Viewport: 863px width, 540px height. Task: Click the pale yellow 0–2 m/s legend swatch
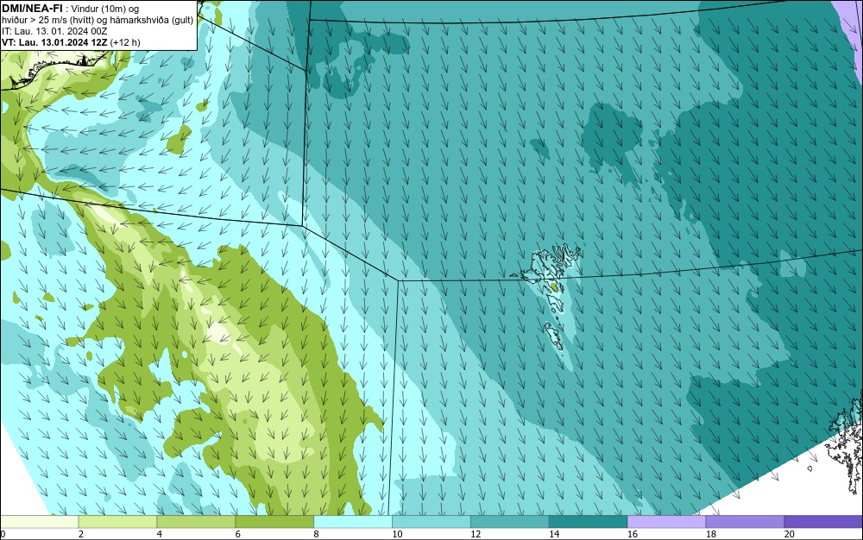[x=39, y=521]
